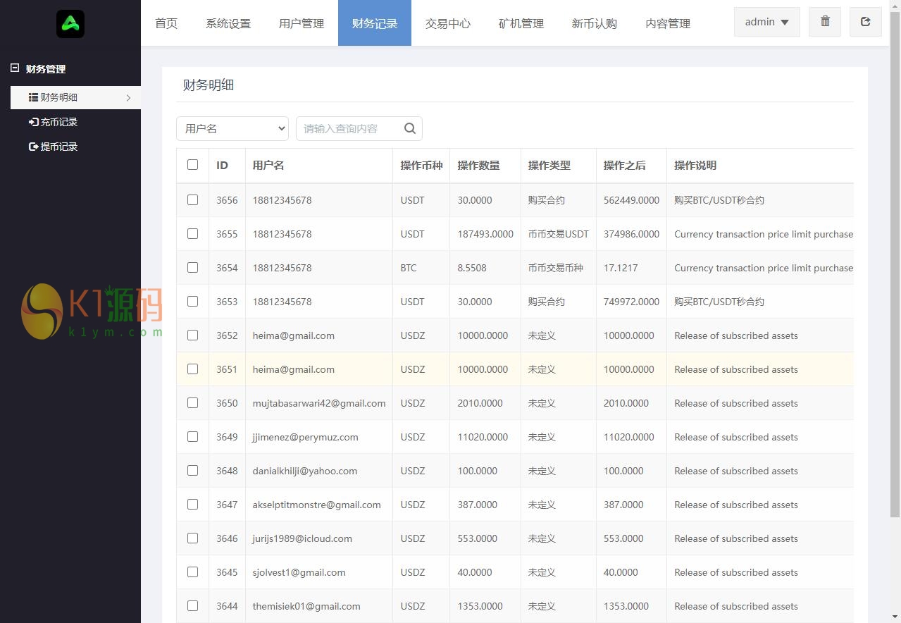Click the 充币记录 deposit icon

pyautogui.click(x=33, y=122)
